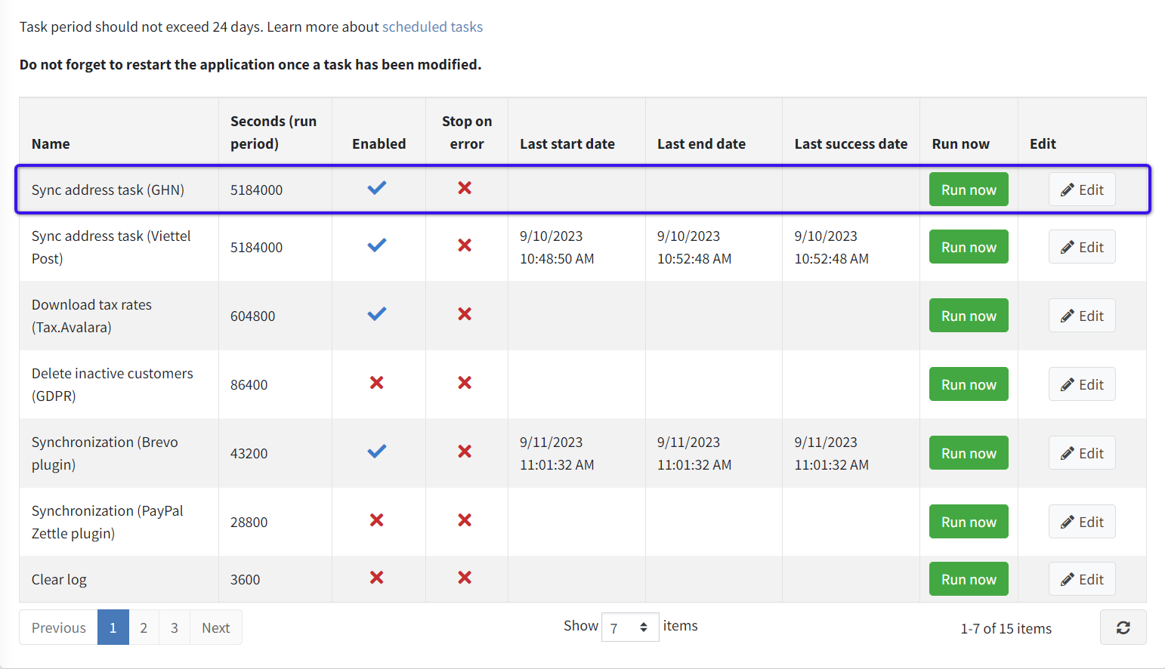Click enabled red cross for Clear log
1165x669 pixels.
tap(376, 578)
